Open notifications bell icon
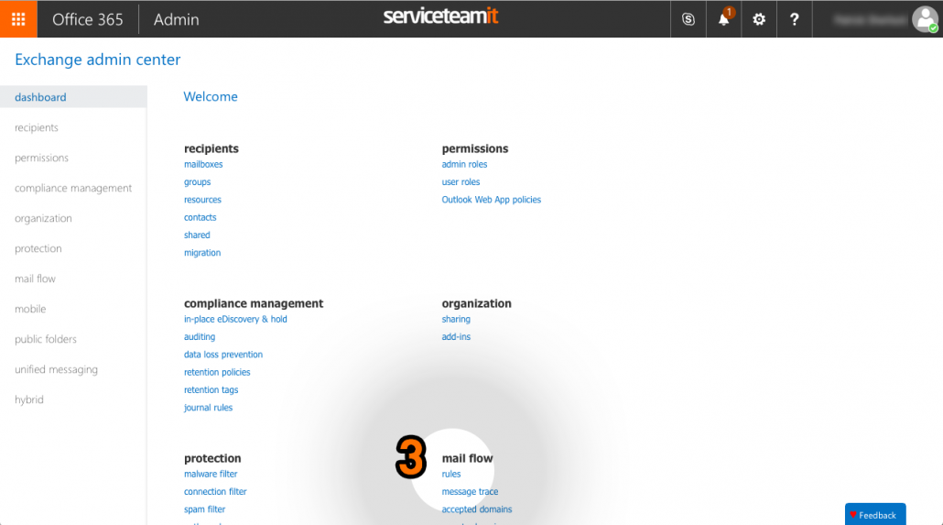The image size is (943, 525). point(723,19)
